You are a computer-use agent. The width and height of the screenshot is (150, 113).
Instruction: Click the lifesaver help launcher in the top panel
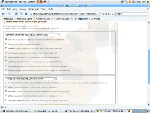click(x=38, y=2)
